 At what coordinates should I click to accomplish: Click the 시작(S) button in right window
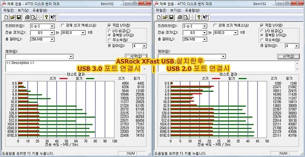tap(288, 56)
